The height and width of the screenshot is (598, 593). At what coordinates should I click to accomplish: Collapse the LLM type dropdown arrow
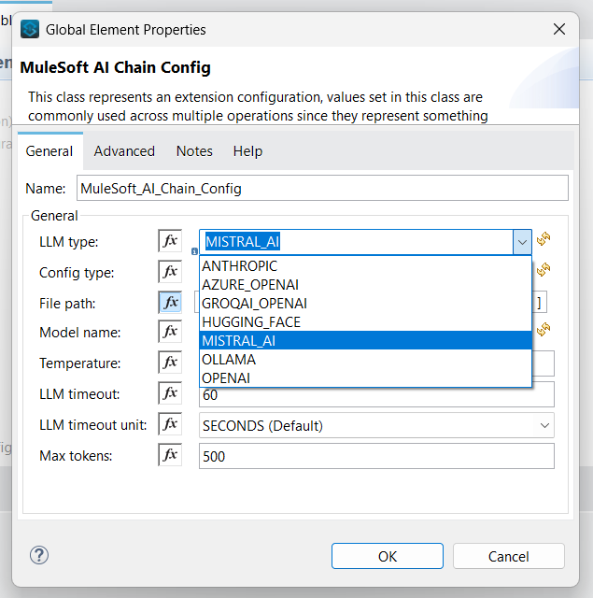(x=522, y=242)
